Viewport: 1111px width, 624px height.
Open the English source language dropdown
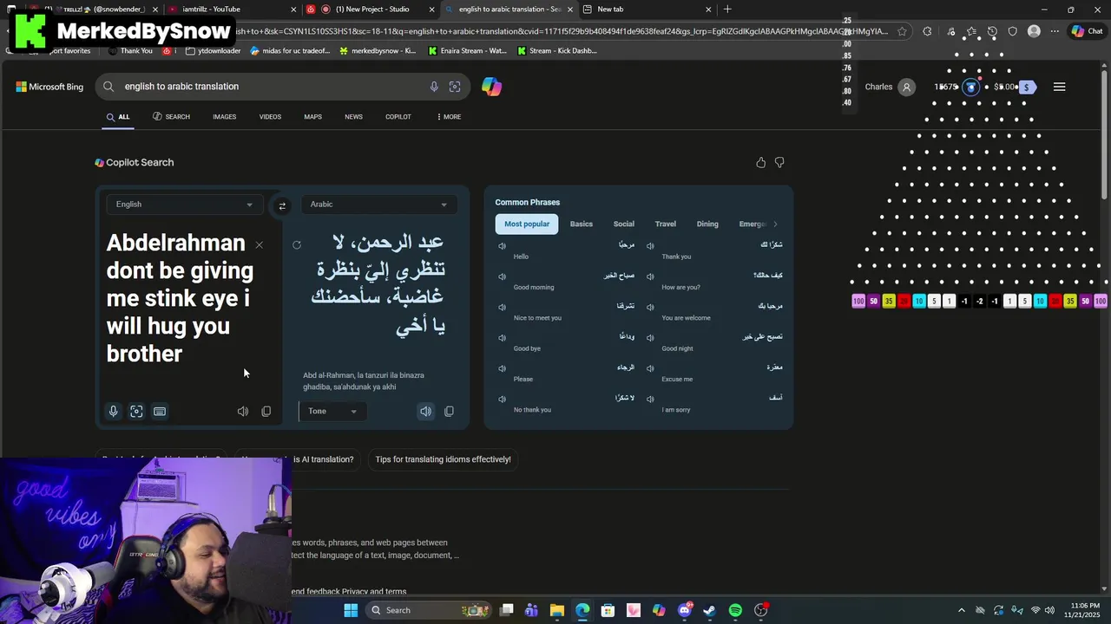coord(183,205)
